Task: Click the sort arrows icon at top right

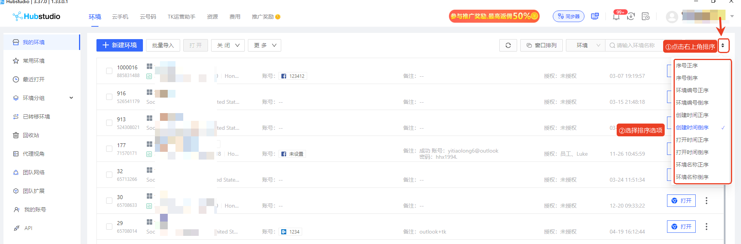Action: coord(723,46)
